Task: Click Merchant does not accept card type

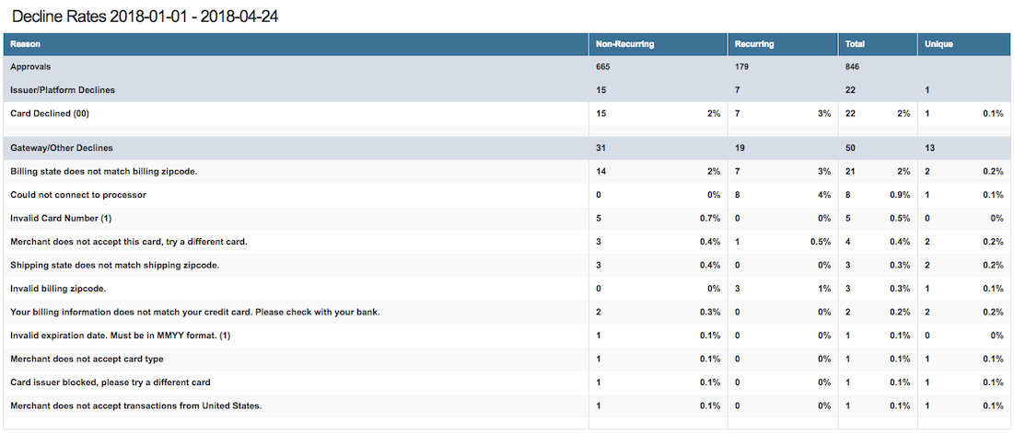Action: coord(87,359)
